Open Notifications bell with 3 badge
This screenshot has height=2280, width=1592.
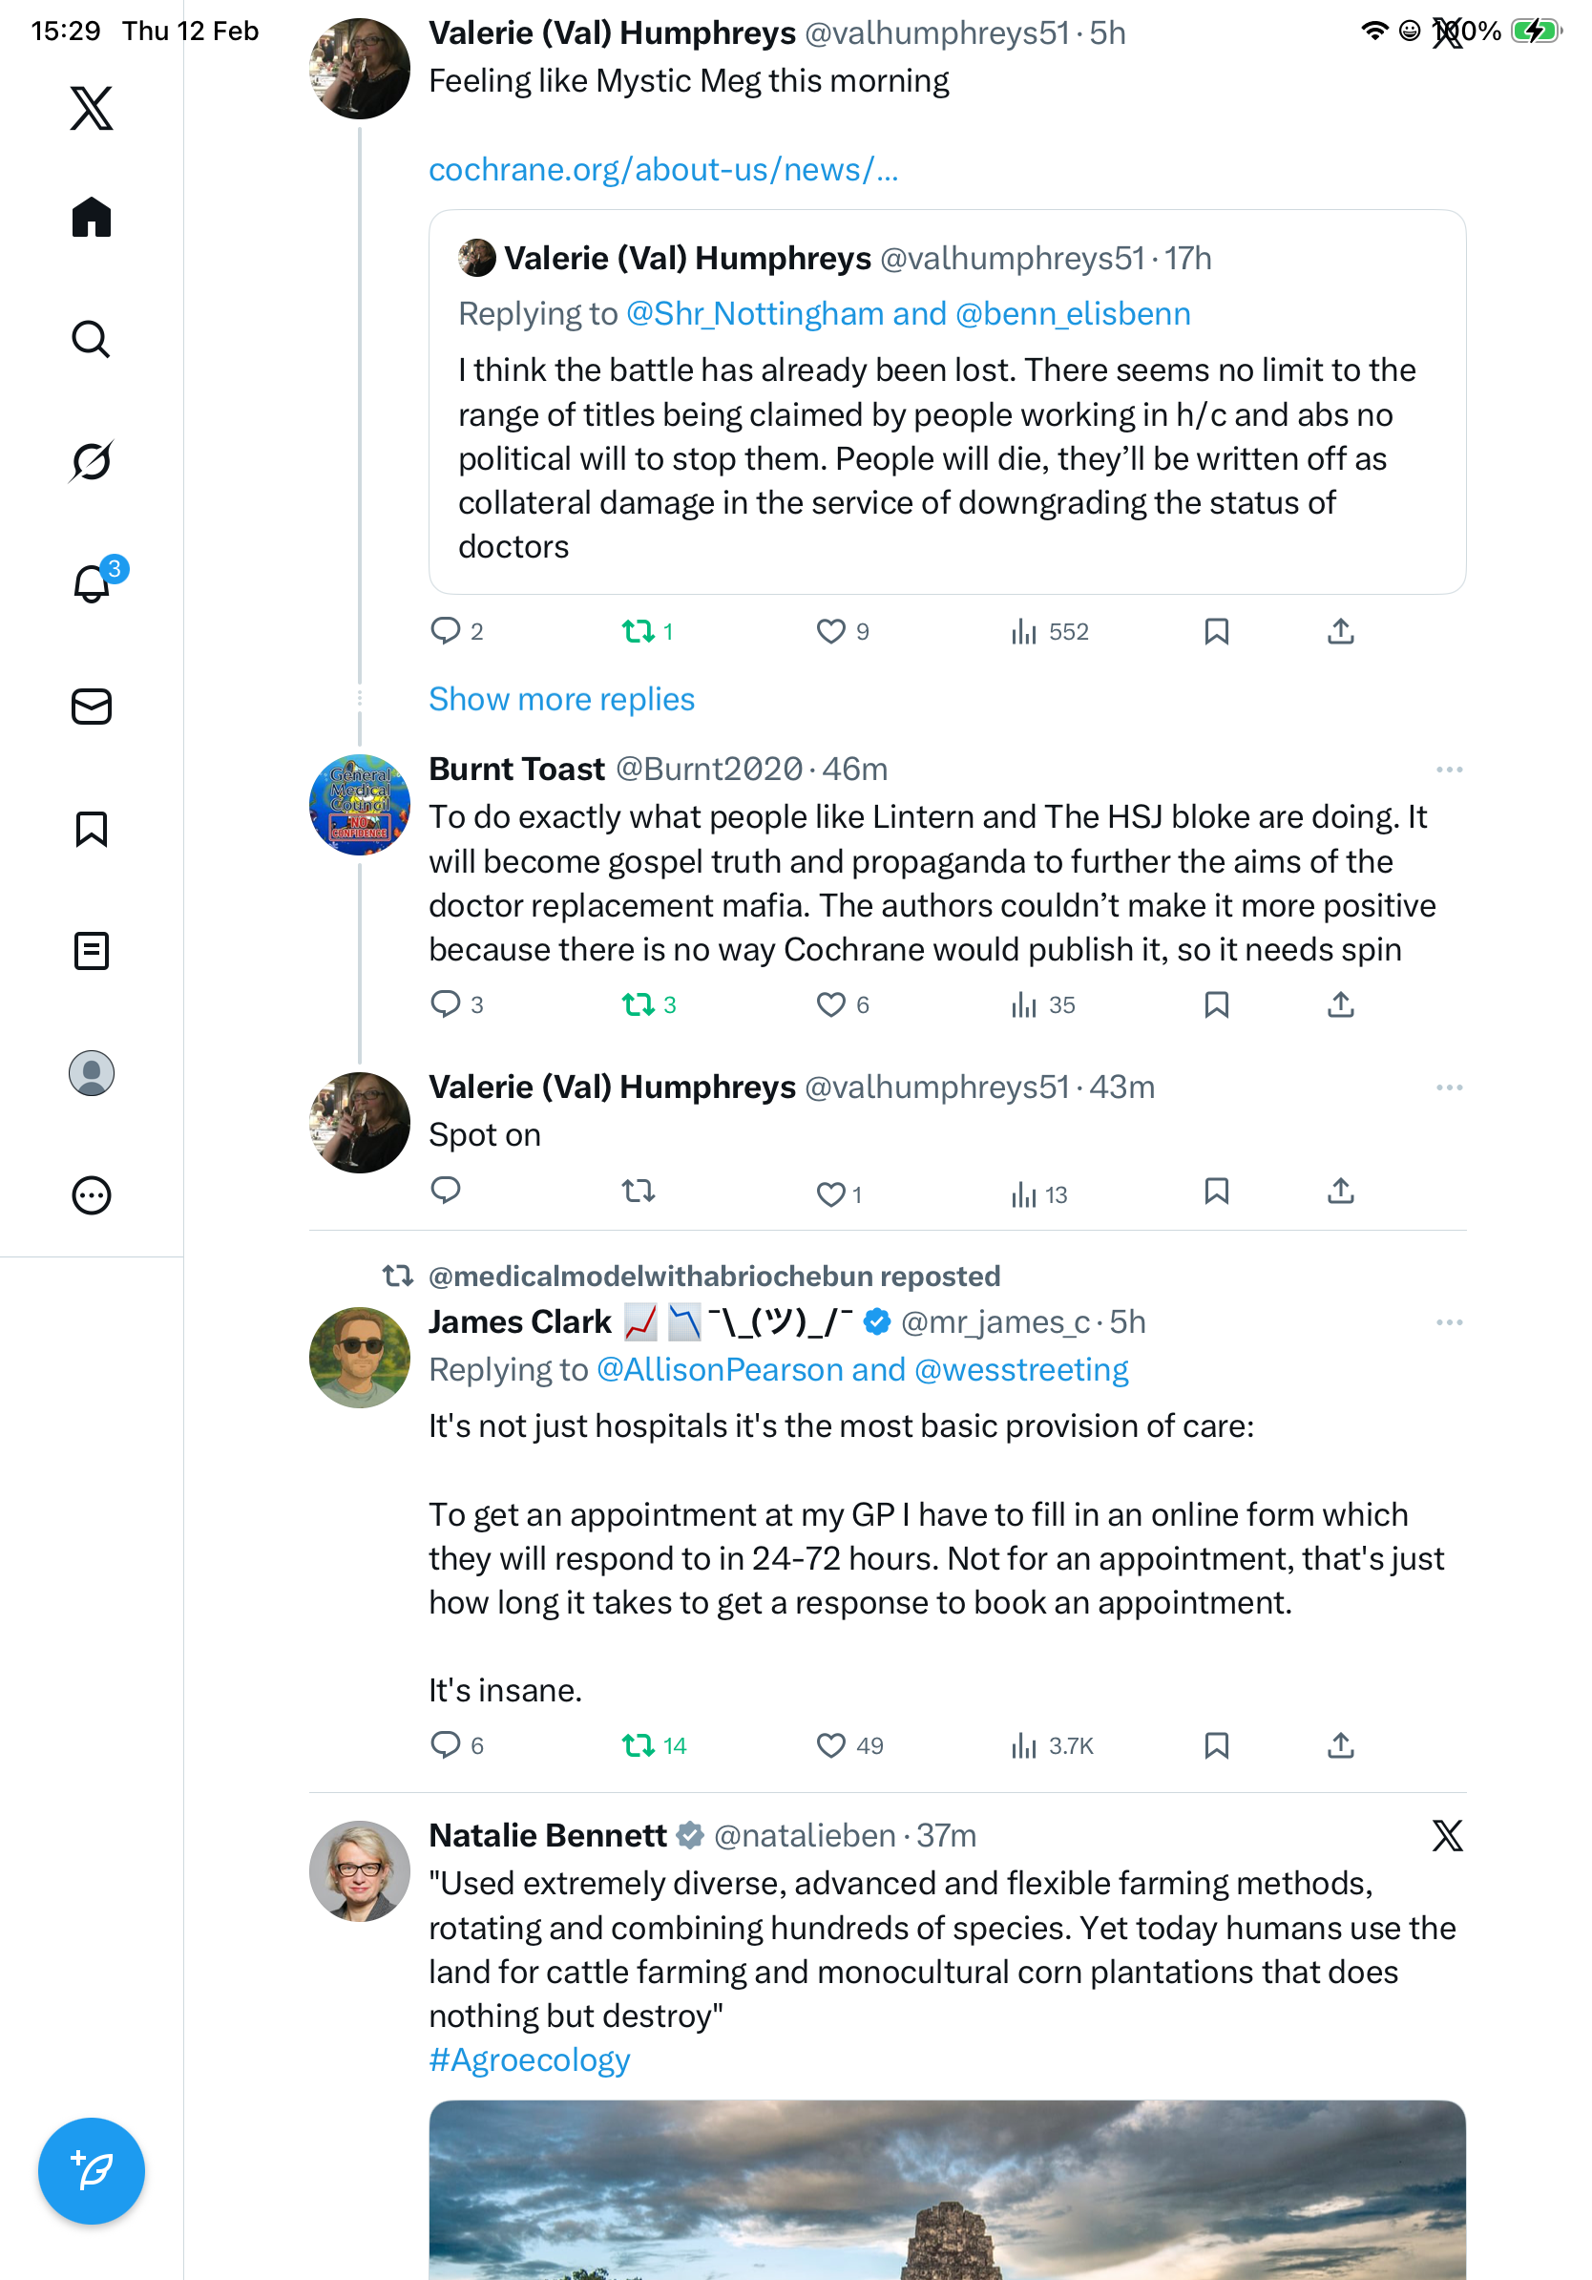pyautogui.click(x=92, y=583)
